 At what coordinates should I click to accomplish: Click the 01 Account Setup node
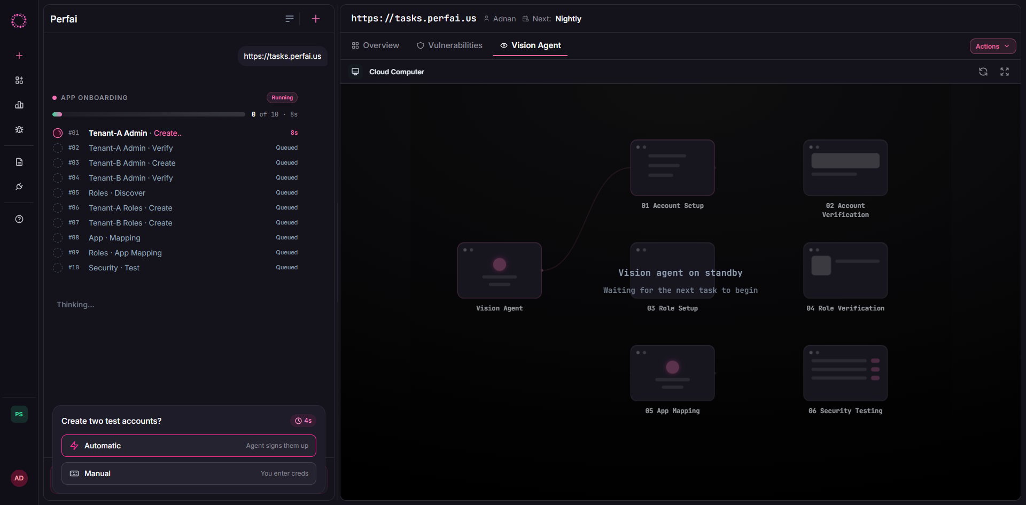coord(672,168)
